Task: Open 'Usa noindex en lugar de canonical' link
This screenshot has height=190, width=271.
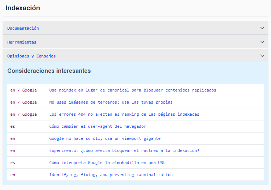Action: point(132,90)
